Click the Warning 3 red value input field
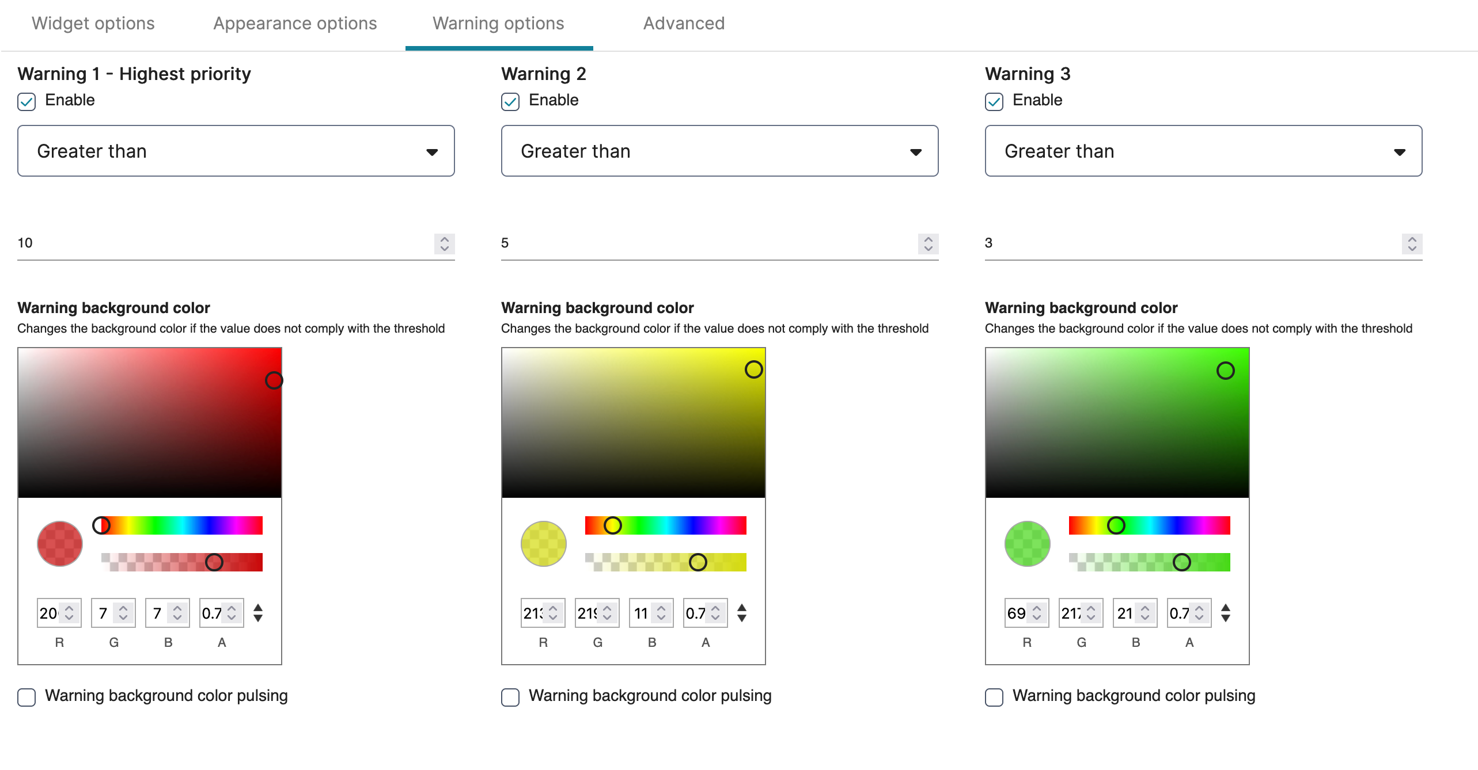 click(x=1026, y=613)
